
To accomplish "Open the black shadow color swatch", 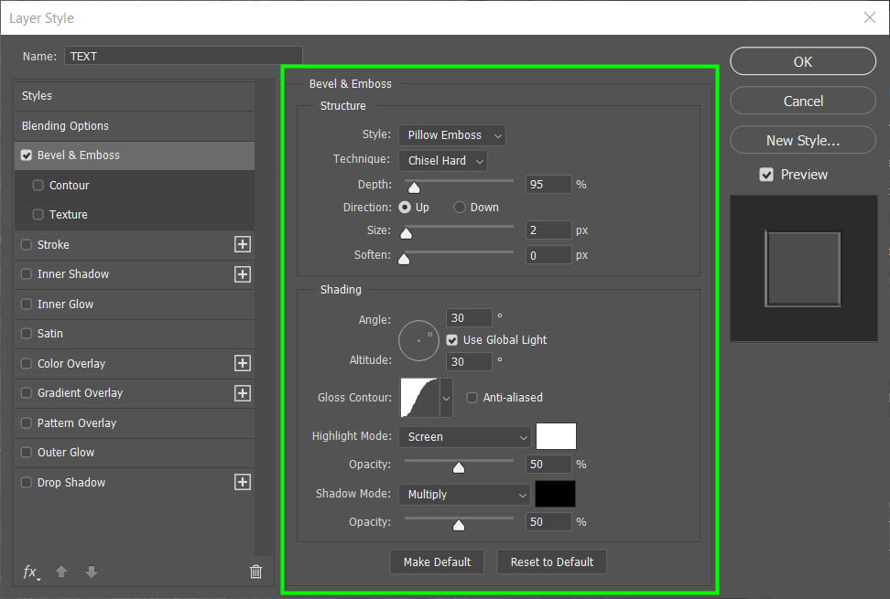I will [556, 494].
